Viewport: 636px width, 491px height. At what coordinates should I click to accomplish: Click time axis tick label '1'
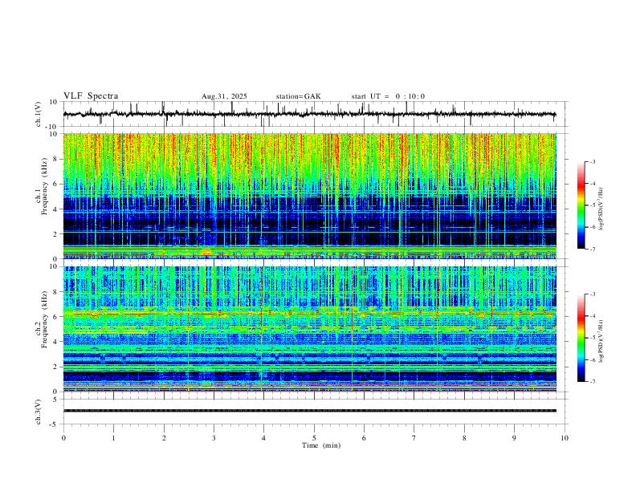point(113,438)
